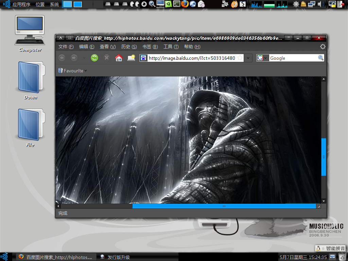Click the magnifier search icon in top panel
Viewport: 348px width, 261px height.
pos(152,4)
